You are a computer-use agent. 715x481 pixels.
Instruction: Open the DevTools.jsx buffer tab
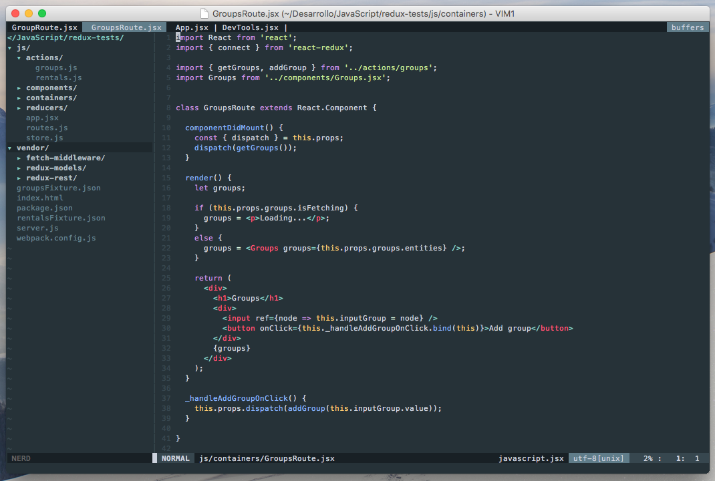click(x=251, y=28)
